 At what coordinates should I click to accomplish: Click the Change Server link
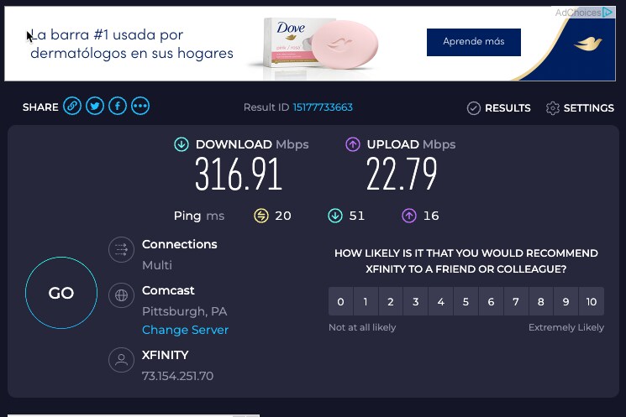[x=185, y=330]
